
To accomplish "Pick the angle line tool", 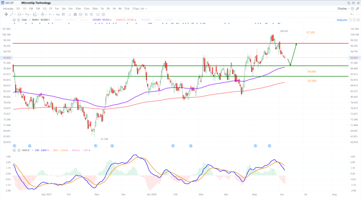I will tap(70, 14).
